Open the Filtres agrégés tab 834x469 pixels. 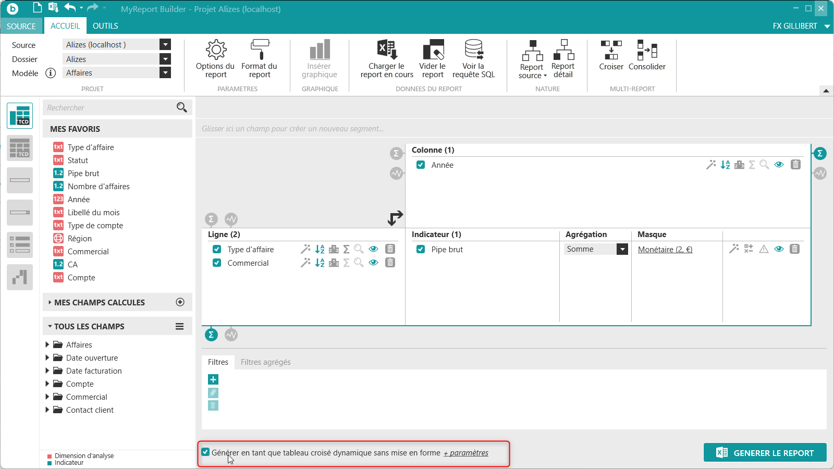point(265,362)
